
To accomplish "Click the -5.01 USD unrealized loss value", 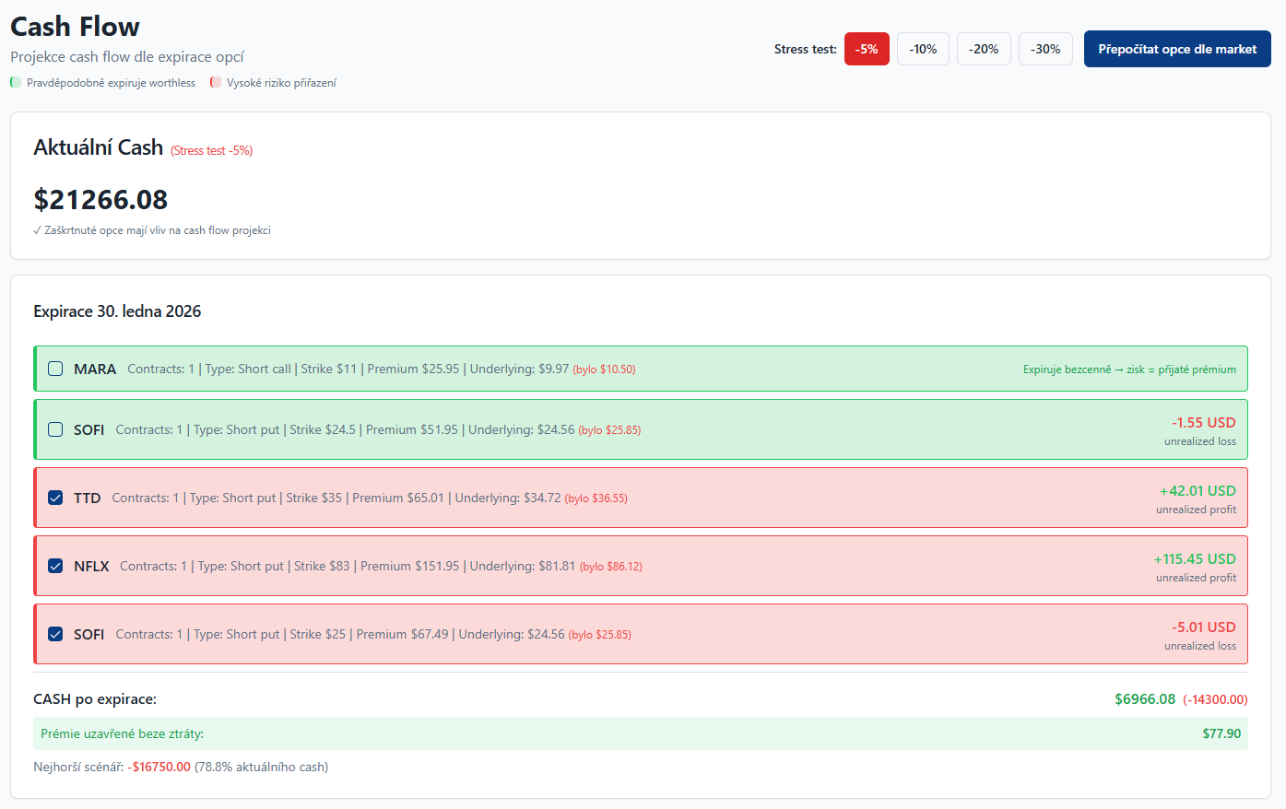I will point(1204,627).
